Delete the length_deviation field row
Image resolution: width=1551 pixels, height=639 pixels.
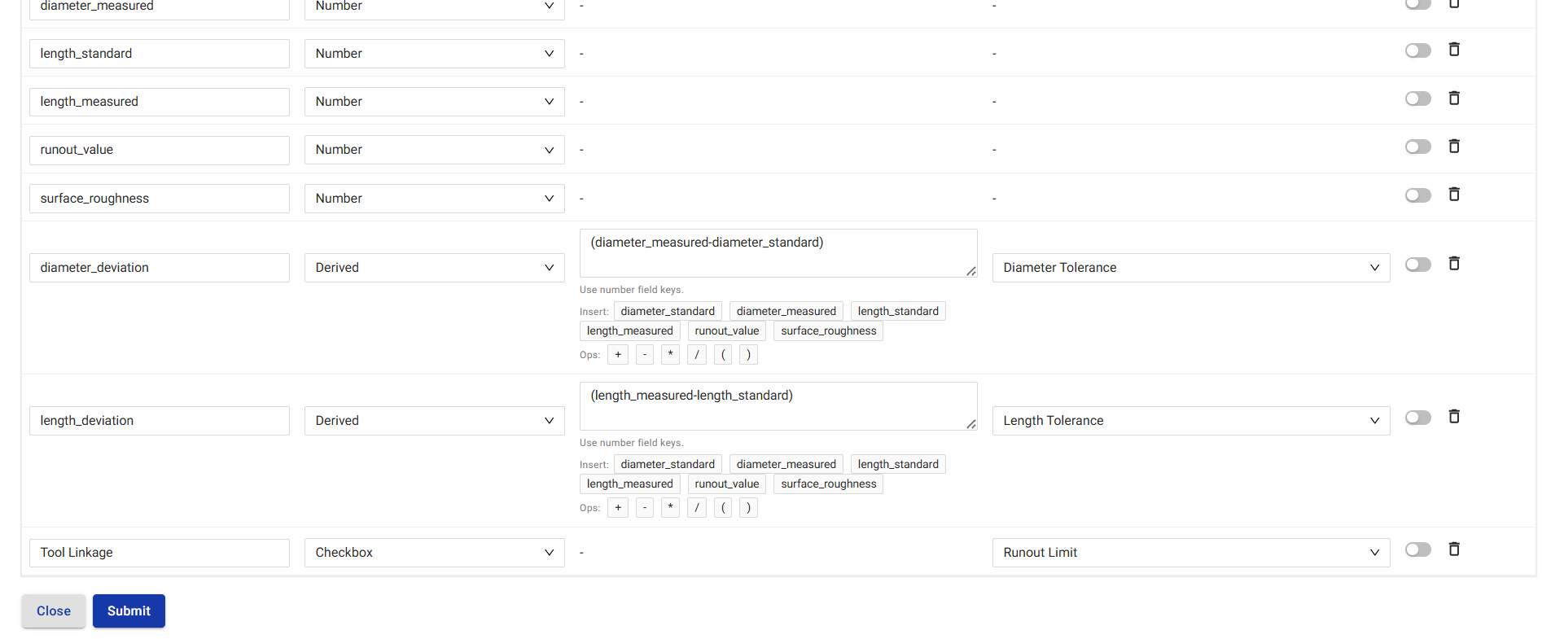click(x=1453, y=417)
